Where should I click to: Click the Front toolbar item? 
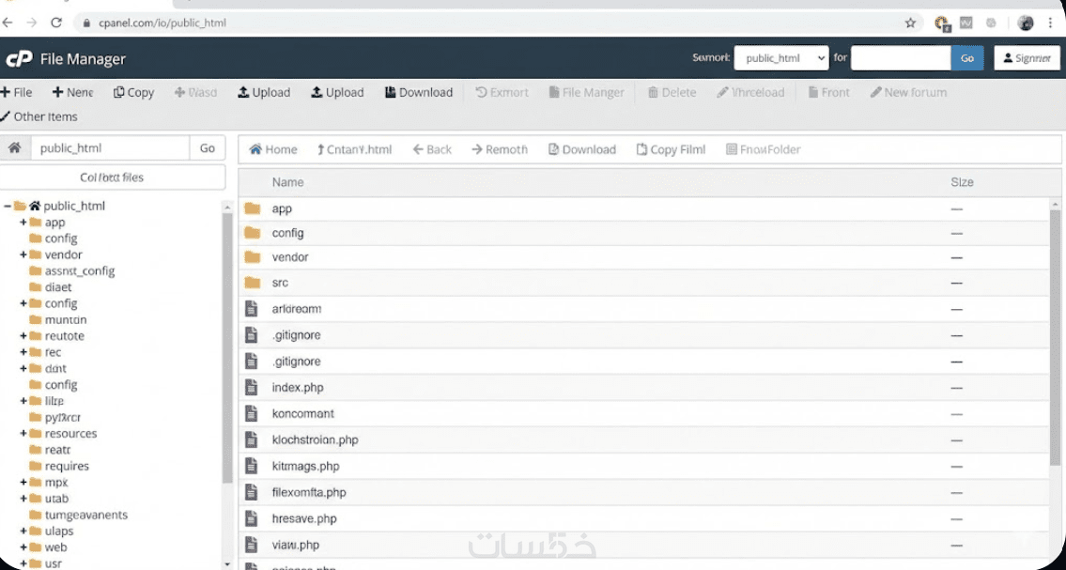[828, 92]
